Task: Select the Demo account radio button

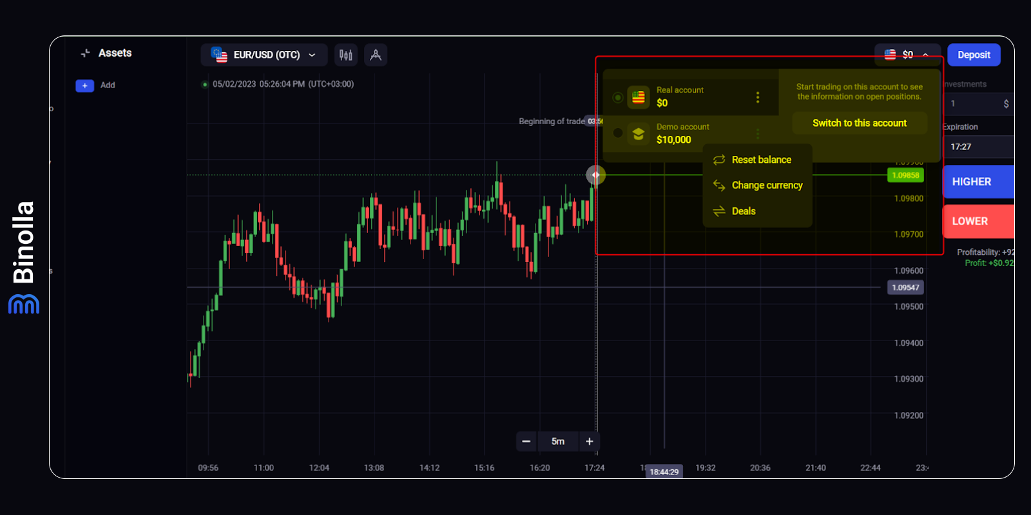Action: [x=618, y=133]
